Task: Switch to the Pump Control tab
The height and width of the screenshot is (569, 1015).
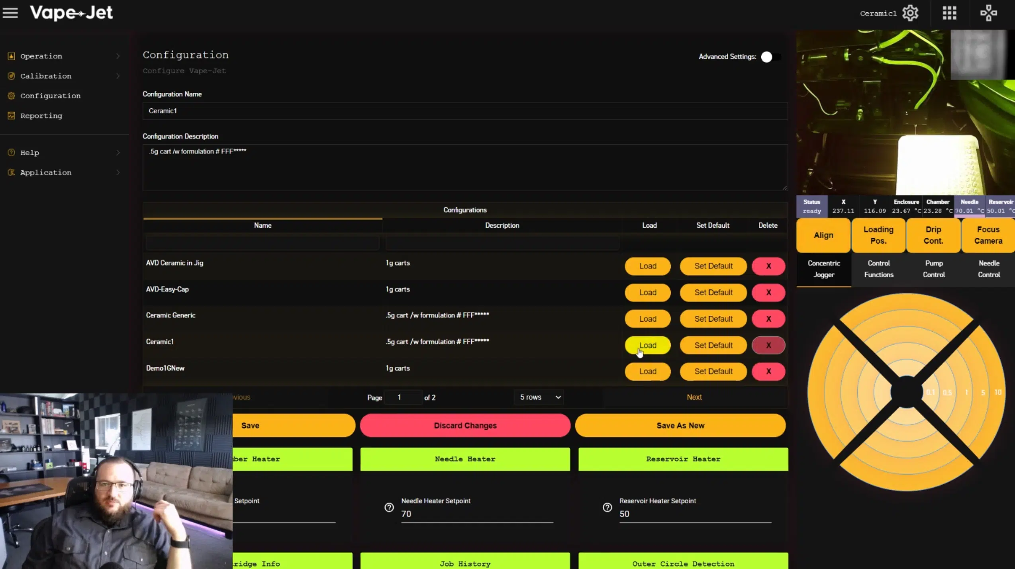Action: (x=934, y=269)
